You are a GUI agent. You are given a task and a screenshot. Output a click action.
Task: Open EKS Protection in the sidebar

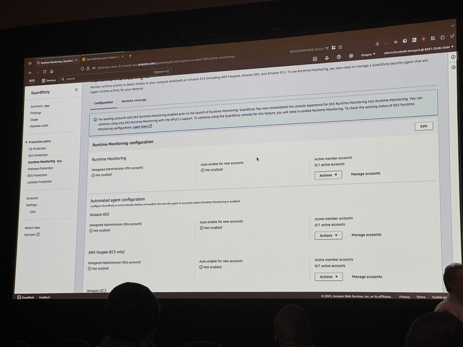pos(38,155)
